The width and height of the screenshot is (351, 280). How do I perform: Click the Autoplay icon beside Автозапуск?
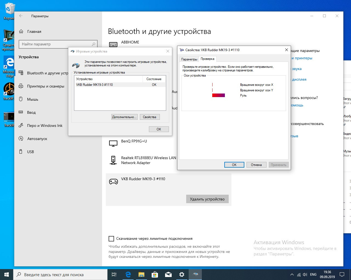coord(21,139)
